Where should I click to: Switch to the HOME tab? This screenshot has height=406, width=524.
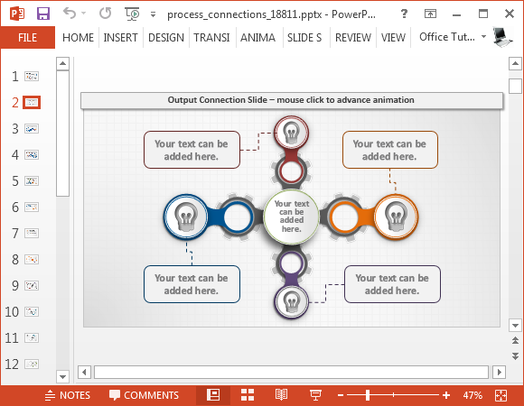(x=78, y=37)
